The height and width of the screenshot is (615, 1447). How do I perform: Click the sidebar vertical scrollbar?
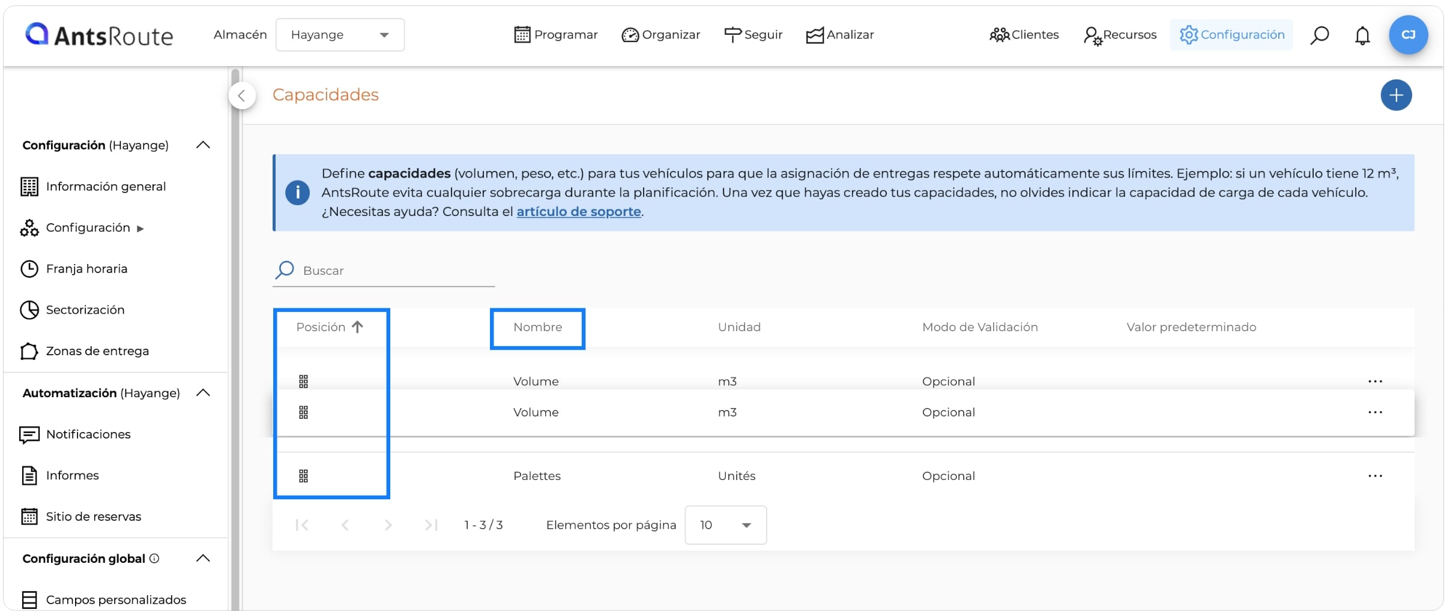(235, 339)
